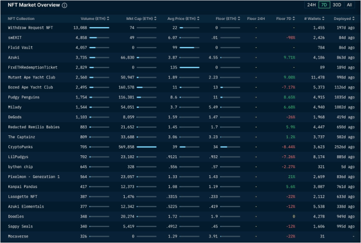Click the 21% Pixelmon floor change
This screenshot has height=243, width=361.
pos(291,177)
